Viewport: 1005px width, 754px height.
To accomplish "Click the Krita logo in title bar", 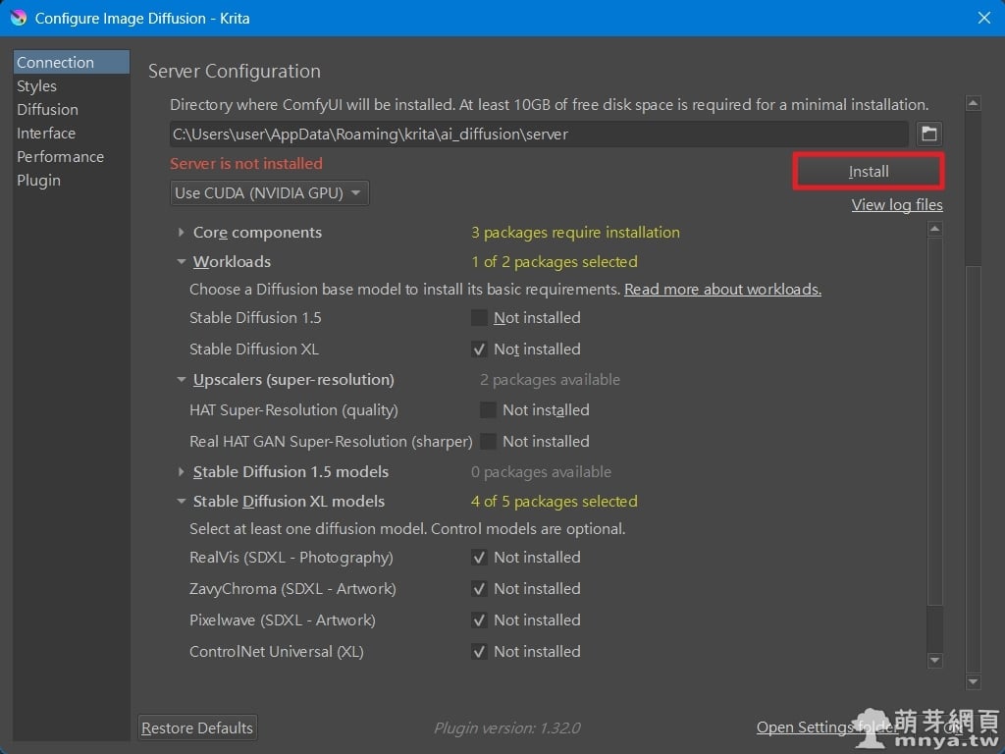I will [x=18, y=18].
